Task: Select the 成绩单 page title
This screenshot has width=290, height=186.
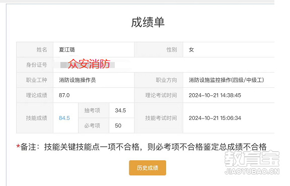Action: [x=148, y=22]
